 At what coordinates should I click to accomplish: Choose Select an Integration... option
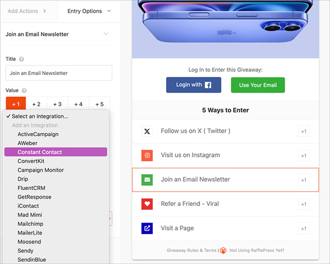pos(56,116)
